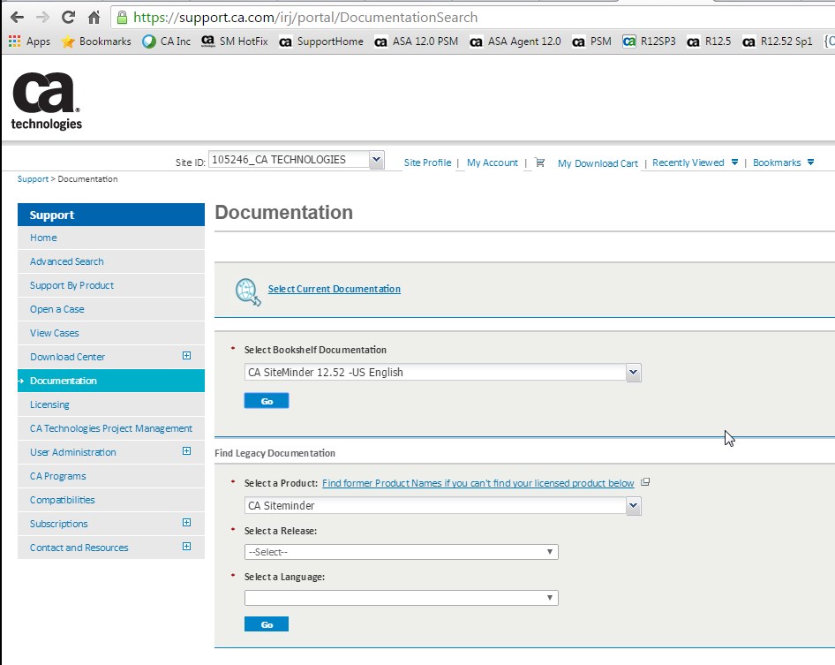The image size is (835, 665).
Task: Click the SM HotFix bookmark icon
Action: [x=207, y=42]
